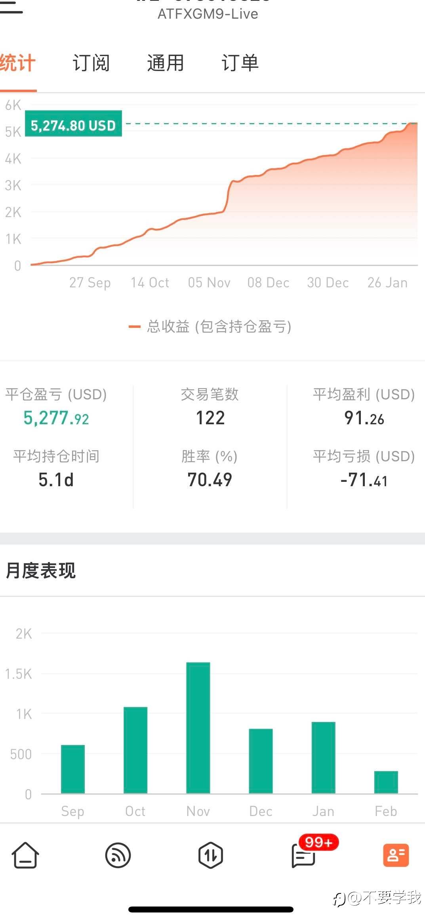Viewport: 425px width, 922px height.
Task: Toggle the 总收益 chart legend
Action: [x=210, y=327]
